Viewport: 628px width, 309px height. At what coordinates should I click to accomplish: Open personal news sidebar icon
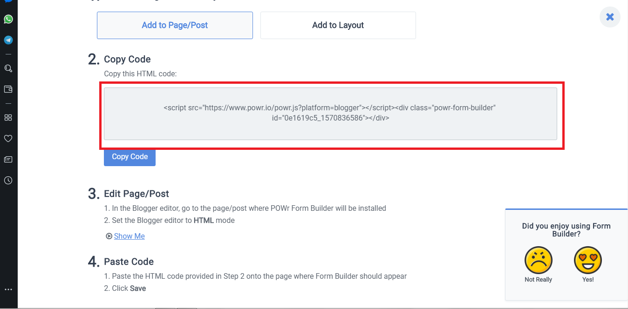tap(8, 159)
